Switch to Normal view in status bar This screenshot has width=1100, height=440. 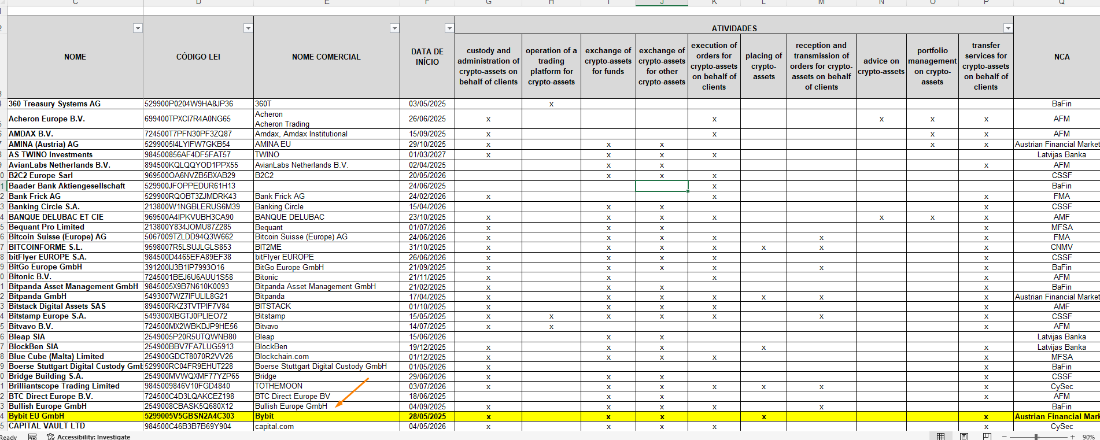click(941, 437)
